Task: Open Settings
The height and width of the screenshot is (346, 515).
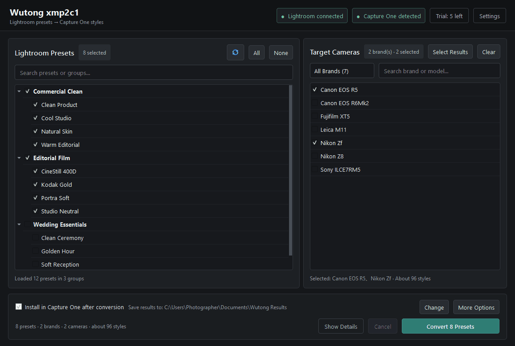Action: [x=489, y=16]
